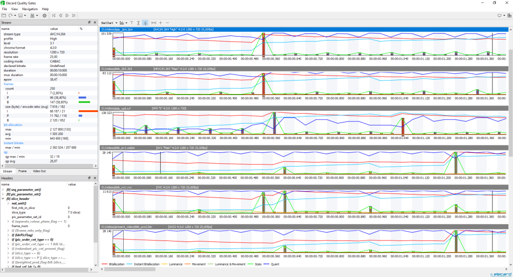The width and height of the screenshot is (513, 277).
Task: Step to next frame icon
Action: (x=67, y=15)
